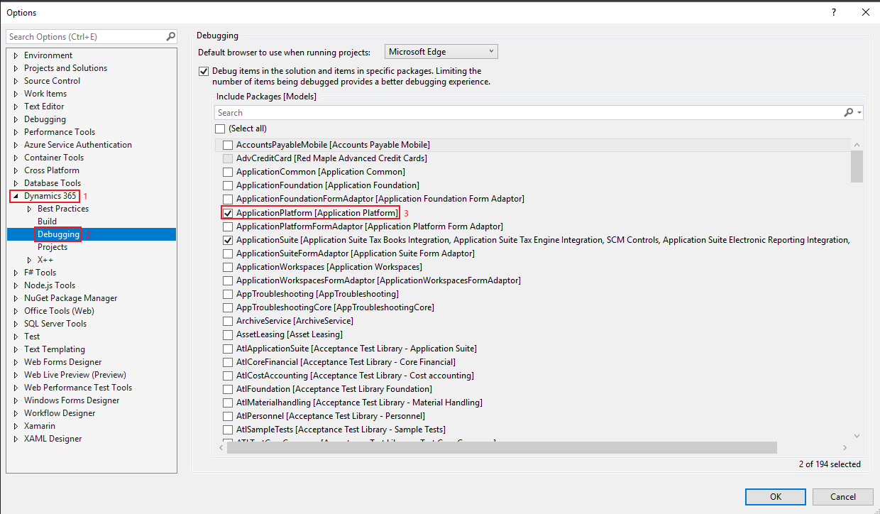Screen dimensions: 880x514
Task: Expand the Best Practices node
Action: [x=29, y=209]
